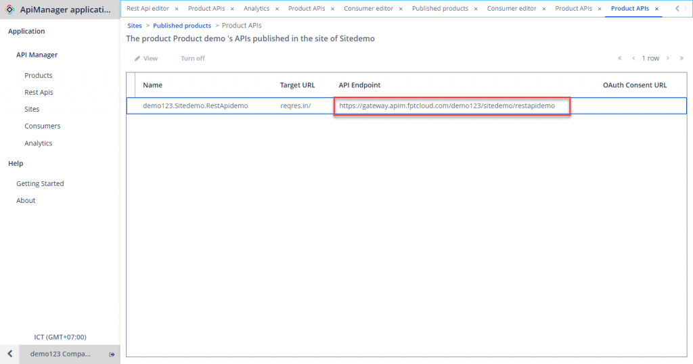Switch to the Published products tab
The height and width of the screenshot is (364, 693).
click(x=440, y=9)
